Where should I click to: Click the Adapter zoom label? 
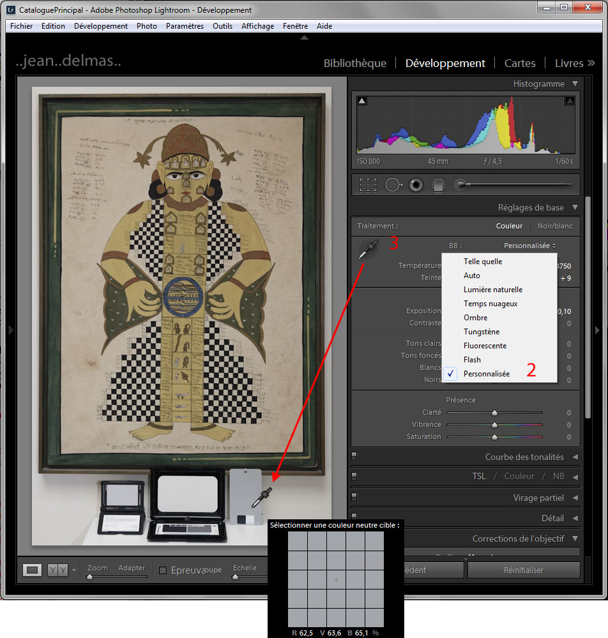point(132,568)
